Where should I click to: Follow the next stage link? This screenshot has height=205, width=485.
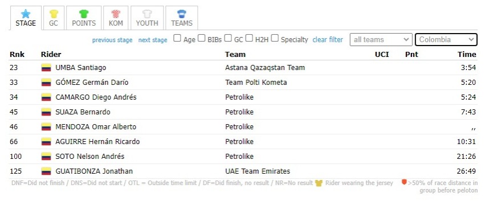tap(153, 40)
